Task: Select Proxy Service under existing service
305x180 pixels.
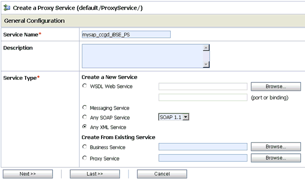Action: tap(84, 158)
